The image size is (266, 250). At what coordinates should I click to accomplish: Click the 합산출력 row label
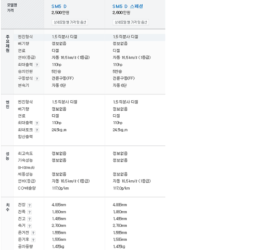[25, 136]
